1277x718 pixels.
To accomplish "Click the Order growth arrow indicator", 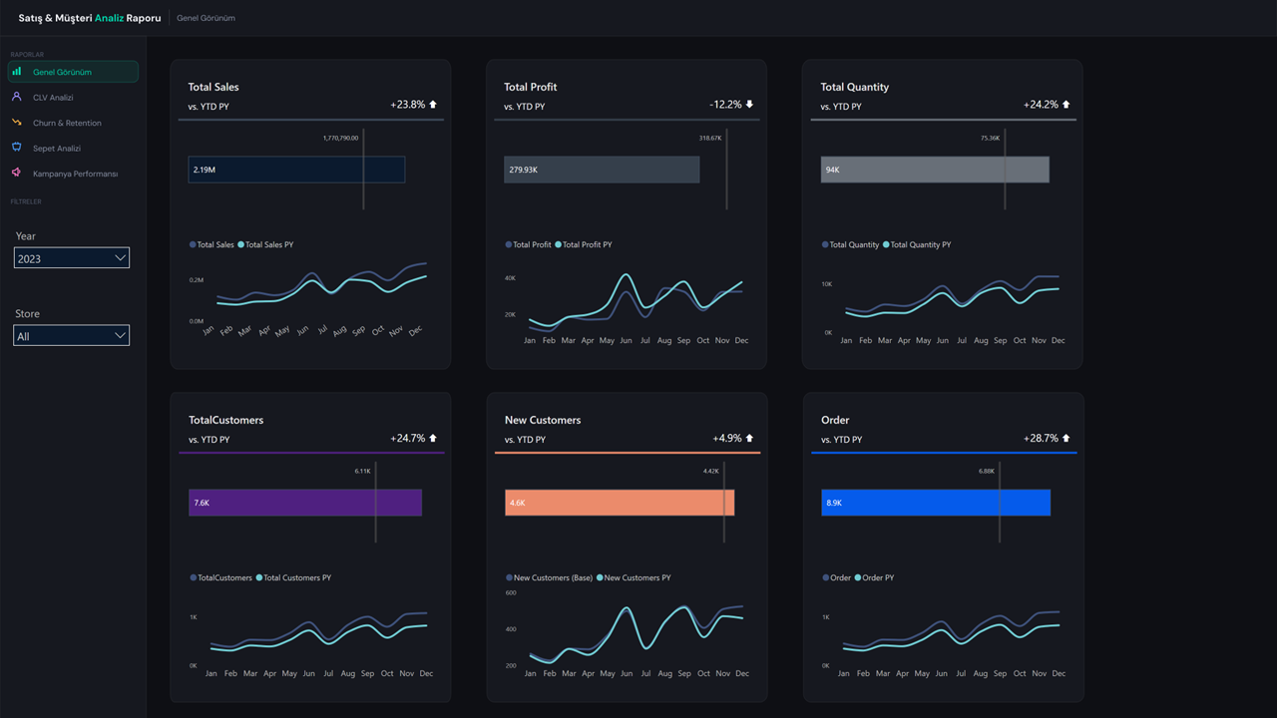I will (1067, 439).
